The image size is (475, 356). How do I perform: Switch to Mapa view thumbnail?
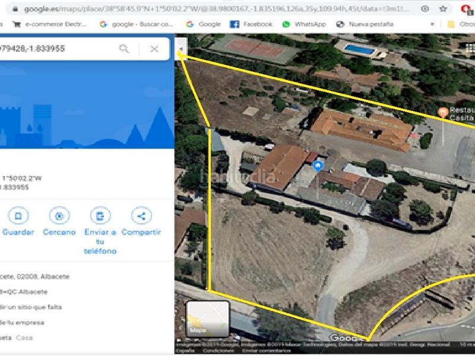coord(208,319)
